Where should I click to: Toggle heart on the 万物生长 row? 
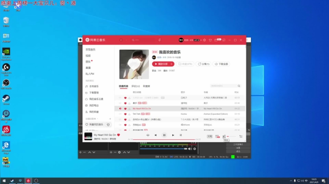125,125
